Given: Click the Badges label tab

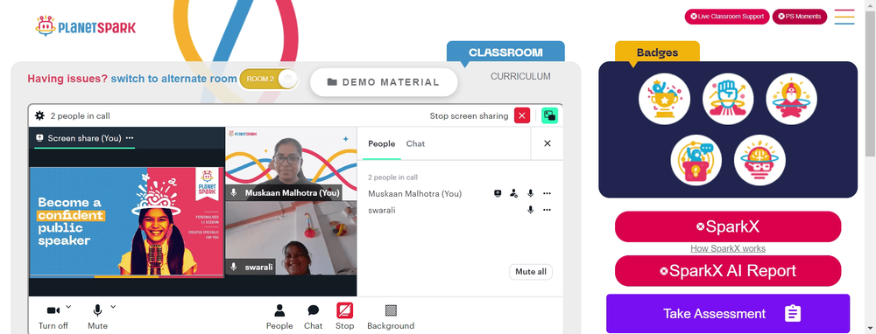Looking at the screenshot, I should tap(657, 52).
